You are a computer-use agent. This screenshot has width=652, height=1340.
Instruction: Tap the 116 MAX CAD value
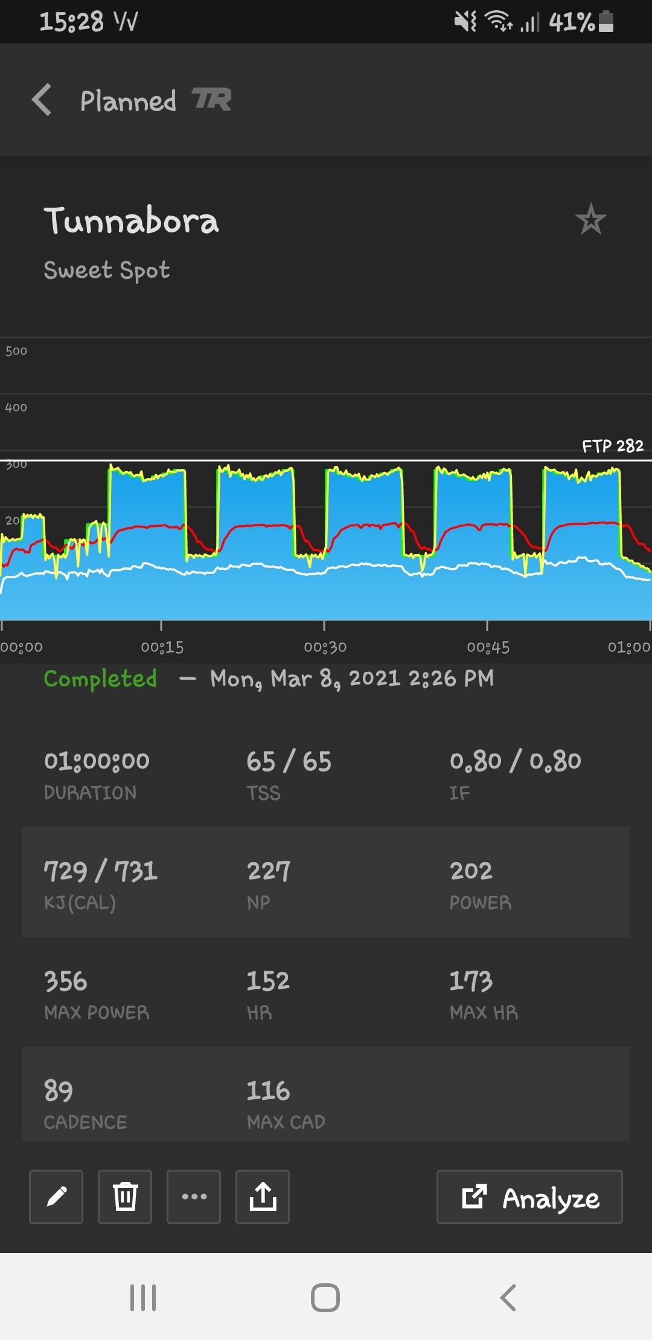(x=268, y=1091)
